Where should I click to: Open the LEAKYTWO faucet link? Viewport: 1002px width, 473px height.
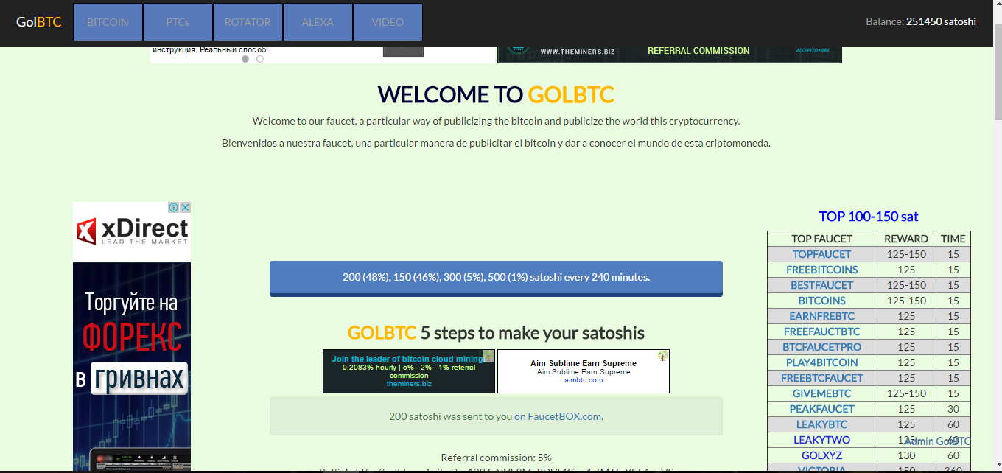821,440
